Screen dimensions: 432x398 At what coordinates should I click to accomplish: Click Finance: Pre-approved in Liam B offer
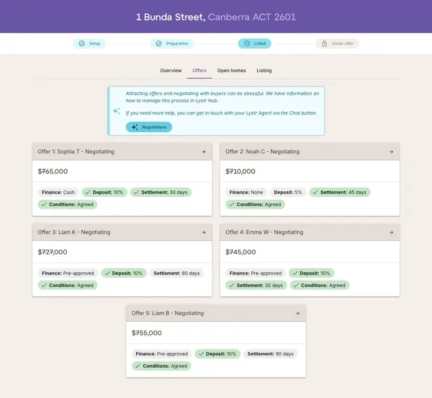(162, 354)
